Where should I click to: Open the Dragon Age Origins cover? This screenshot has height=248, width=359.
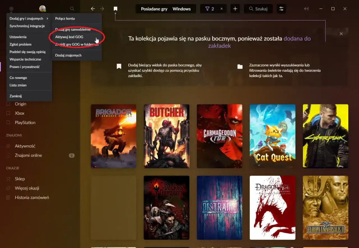(x=273, y=208)
